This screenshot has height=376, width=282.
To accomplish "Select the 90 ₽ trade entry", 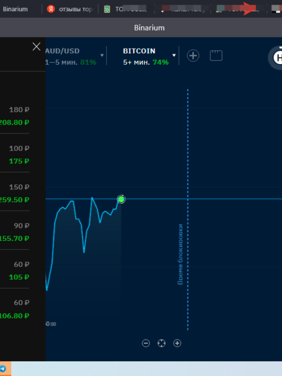I will [15, 232].
